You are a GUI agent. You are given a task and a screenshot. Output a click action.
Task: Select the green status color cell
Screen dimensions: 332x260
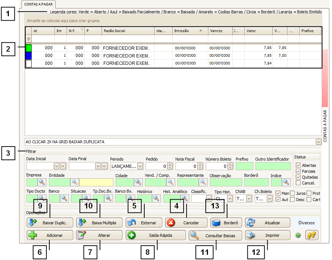click(29, 48)
